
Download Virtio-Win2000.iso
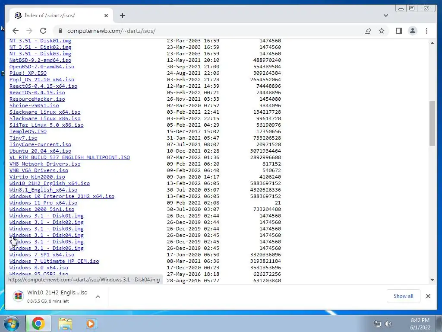[37, 177]
